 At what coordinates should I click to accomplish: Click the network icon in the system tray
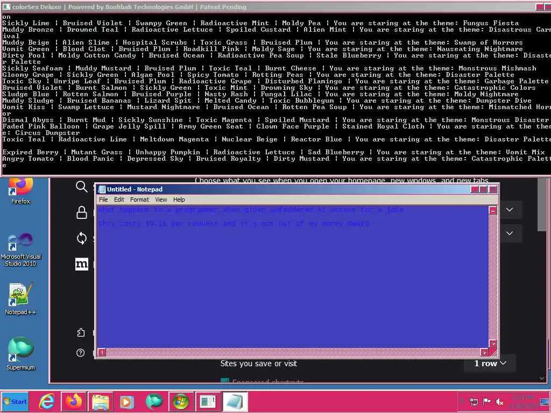(474, 402)
